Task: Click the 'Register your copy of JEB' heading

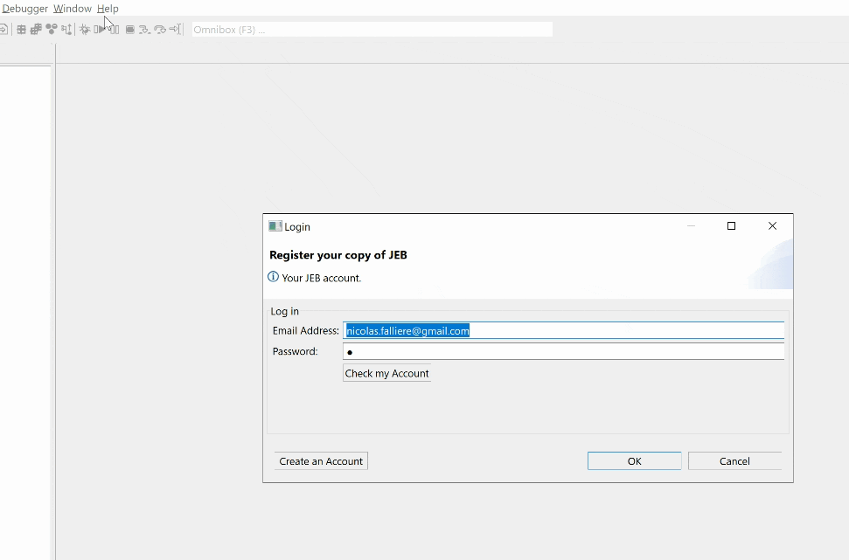Action: click(338, 255)
